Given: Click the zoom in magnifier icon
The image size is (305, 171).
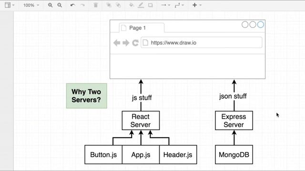Looking at the screenshot, I should pyautogui.click(x=50, y=5).
